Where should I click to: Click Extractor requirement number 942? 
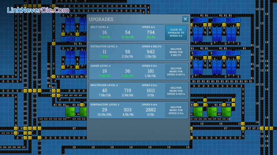[x=151, y=52]
